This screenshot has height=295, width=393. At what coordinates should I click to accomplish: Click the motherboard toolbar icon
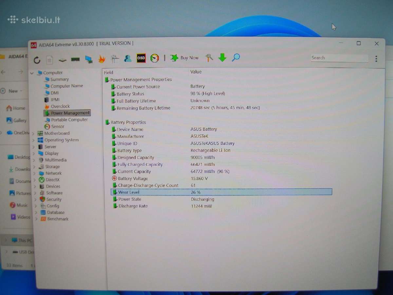coord(63,60)
